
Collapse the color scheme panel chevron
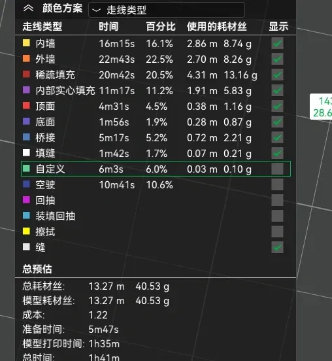[28, 9]
